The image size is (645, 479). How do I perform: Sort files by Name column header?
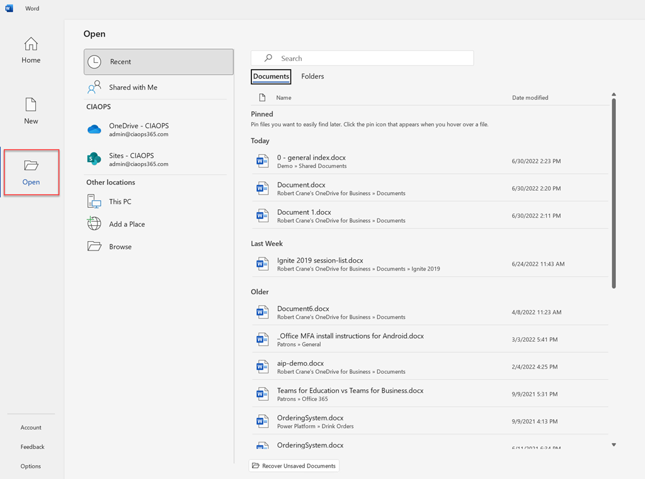point(283,98)
